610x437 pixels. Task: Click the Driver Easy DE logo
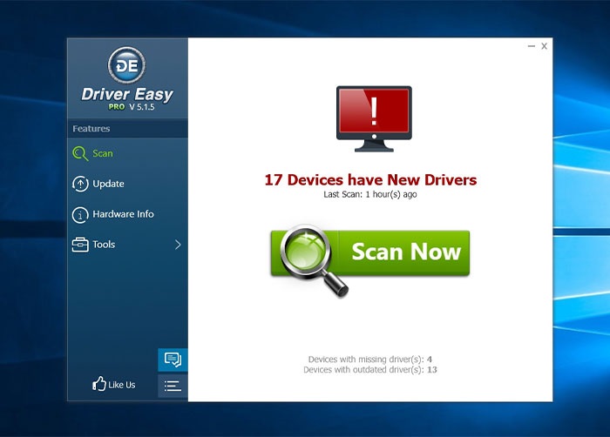click(127, 65)
